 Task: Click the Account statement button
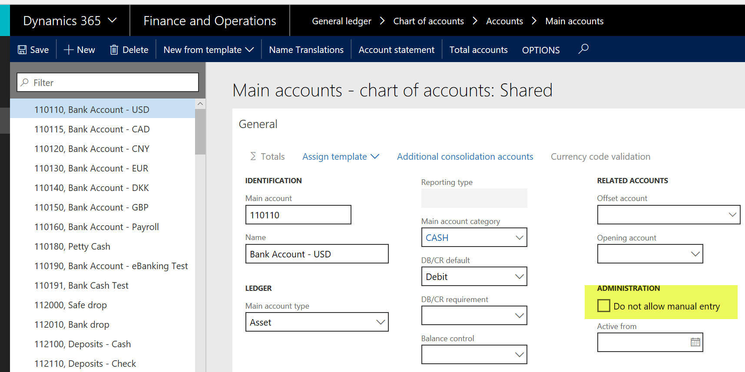[396, 50]
